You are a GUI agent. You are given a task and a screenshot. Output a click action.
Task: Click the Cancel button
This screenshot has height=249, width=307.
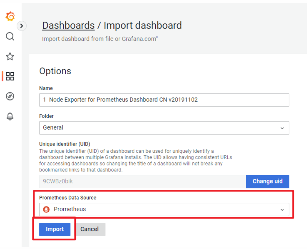(x=89, y=229)
